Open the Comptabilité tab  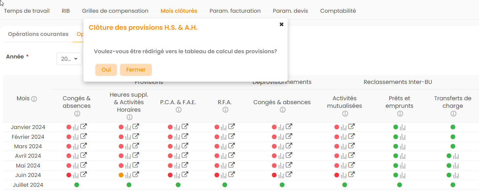[338, 11]
